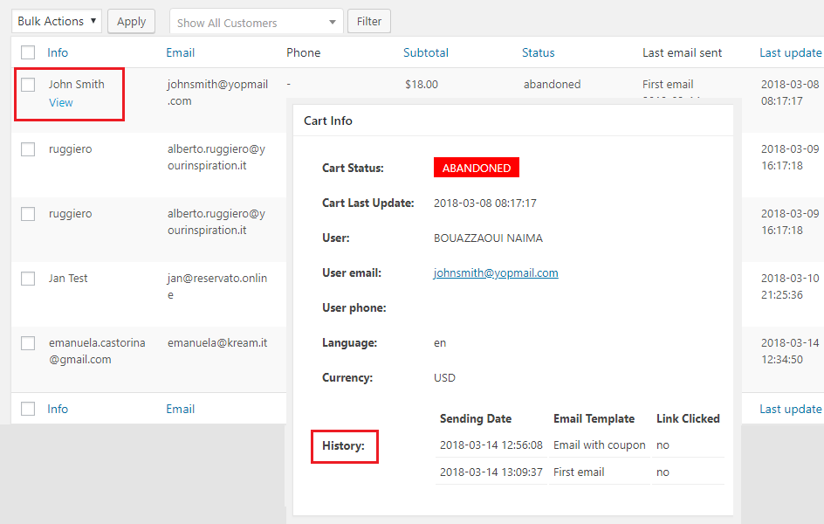The image size is (824, 524).
Task: Click the footer Email column link
Action: pos(180,409)
